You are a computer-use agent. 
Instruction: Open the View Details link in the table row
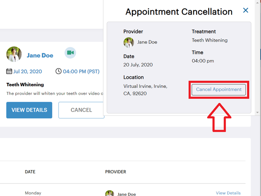click(x=228, y=193)
